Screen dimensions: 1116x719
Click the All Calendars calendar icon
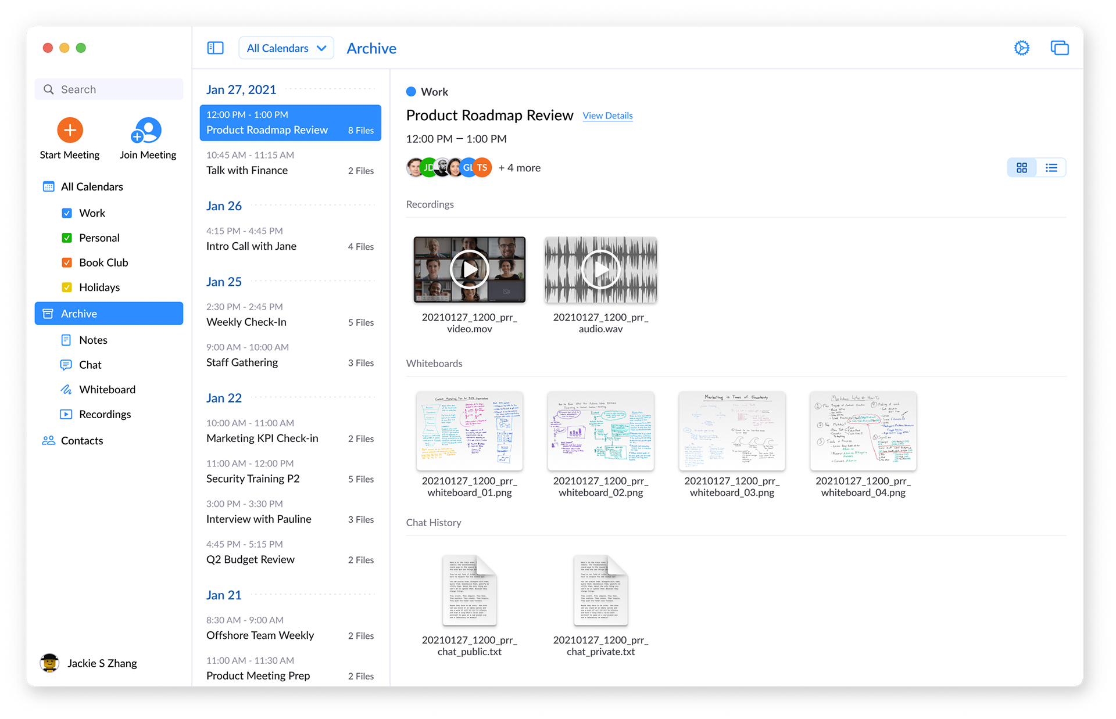(49, 186)
